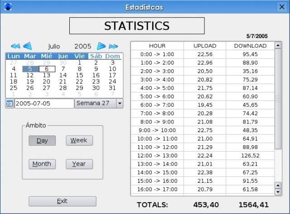This screenshot has width=290, height=214.
Task: Click the 0:00 -> 1:00 hour row
Action: click(x=203, y=54)
